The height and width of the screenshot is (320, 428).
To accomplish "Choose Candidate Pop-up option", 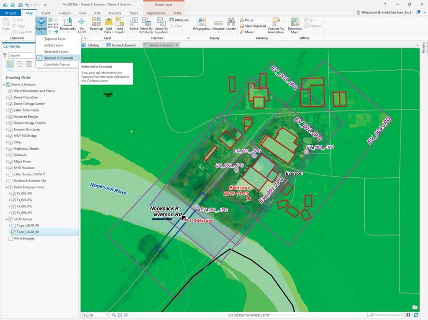I will coord(57,65).
